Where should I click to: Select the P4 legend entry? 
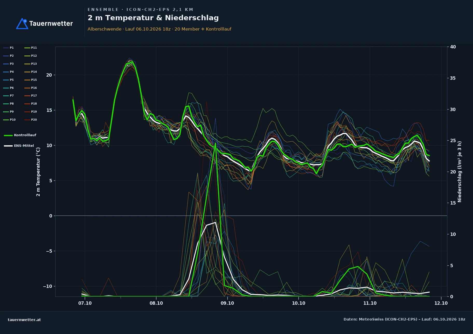[x=9, y=72]
